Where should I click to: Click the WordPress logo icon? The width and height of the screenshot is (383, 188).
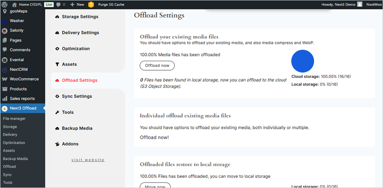(5, 4)
